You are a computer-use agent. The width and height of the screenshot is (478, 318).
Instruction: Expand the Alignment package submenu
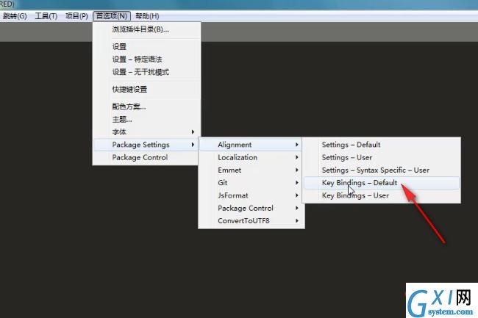point(251,145)
